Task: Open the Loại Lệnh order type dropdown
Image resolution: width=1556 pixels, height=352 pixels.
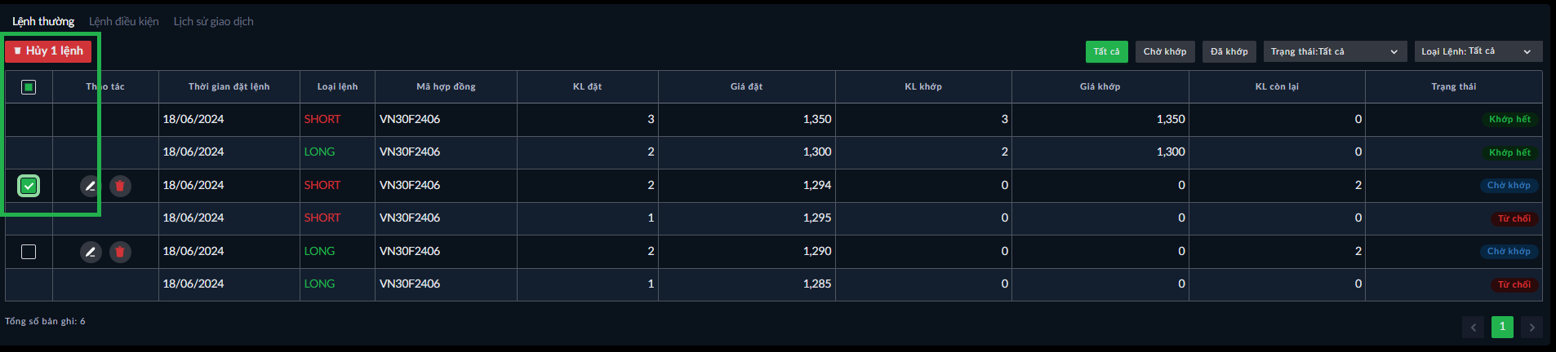Action: coord(1478,51)
